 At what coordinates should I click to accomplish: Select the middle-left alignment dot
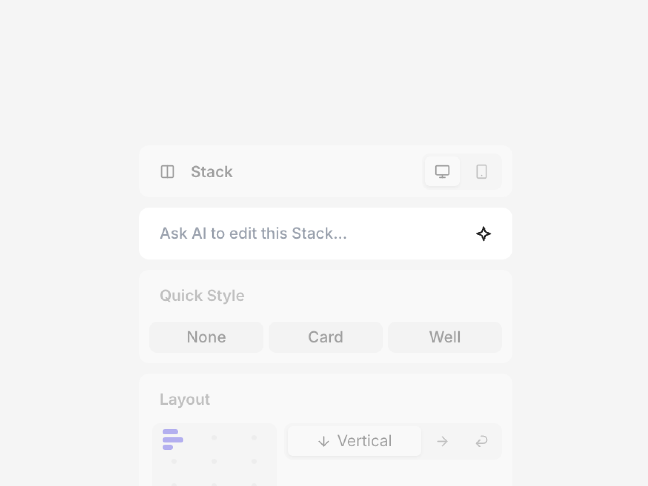(x=173, y=461)
